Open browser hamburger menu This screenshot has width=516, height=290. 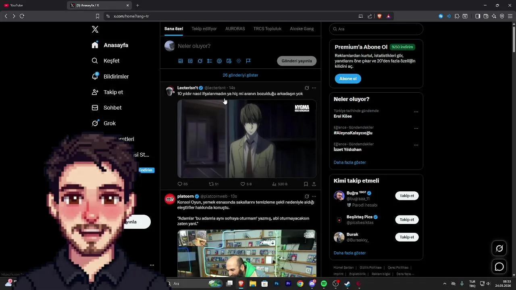click(x=510, y=16)
